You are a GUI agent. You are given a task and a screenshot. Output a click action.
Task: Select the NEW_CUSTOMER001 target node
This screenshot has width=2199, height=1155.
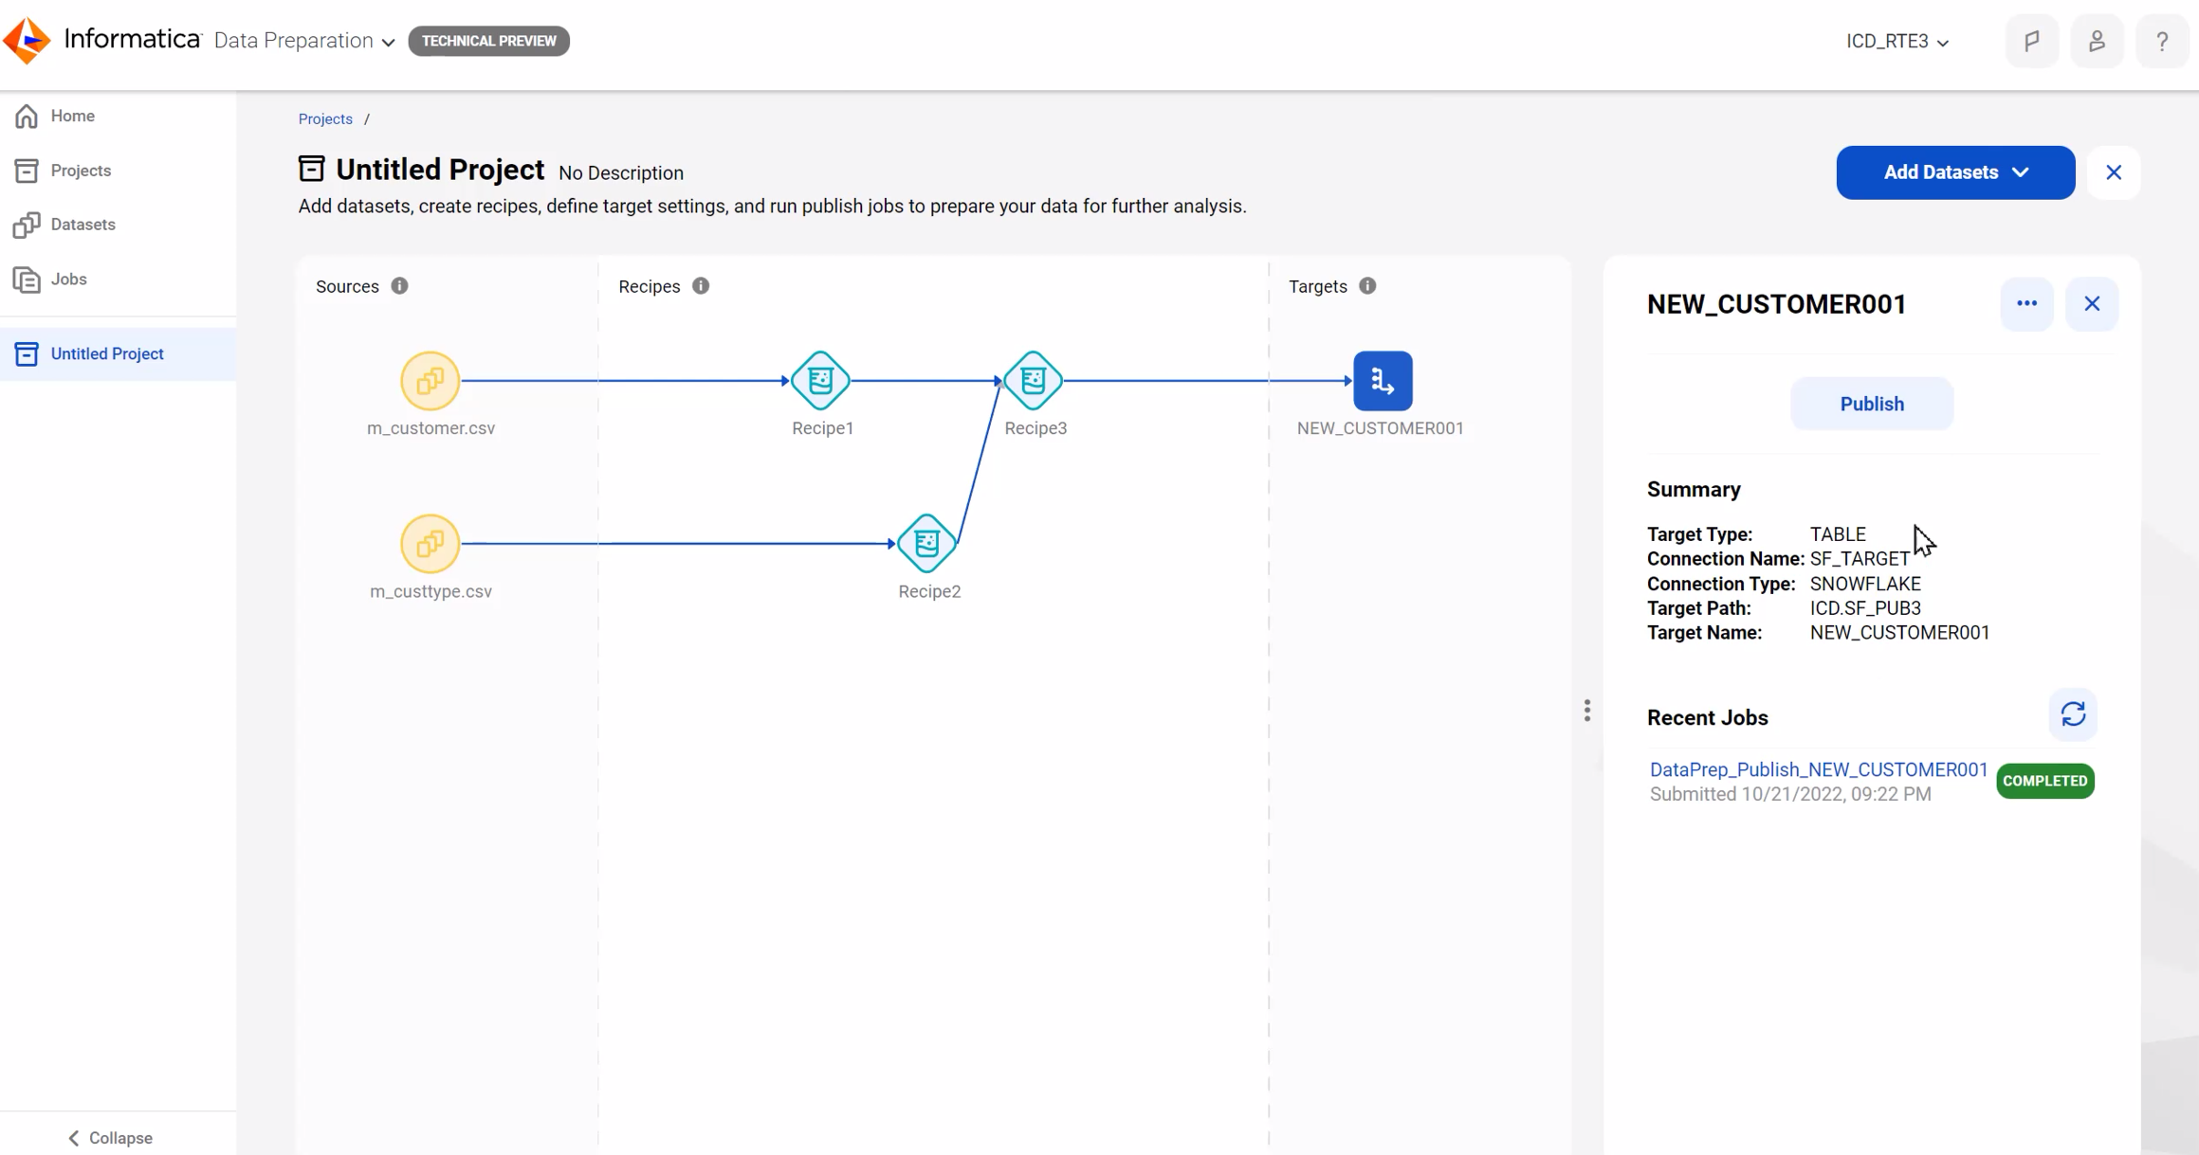(1382, 381)
